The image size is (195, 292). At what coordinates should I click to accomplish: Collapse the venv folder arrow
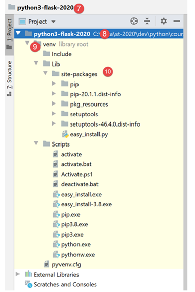tap(27, 43)
